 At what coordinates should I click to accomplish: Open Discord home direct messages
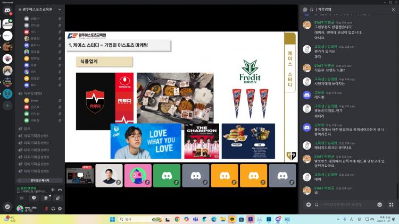(x=7, y=11)
